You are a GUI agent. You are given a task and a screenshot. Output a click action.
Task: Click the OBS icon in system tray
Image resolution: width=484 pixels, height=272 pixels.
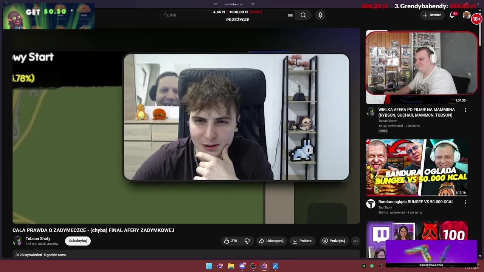(380, 266)
